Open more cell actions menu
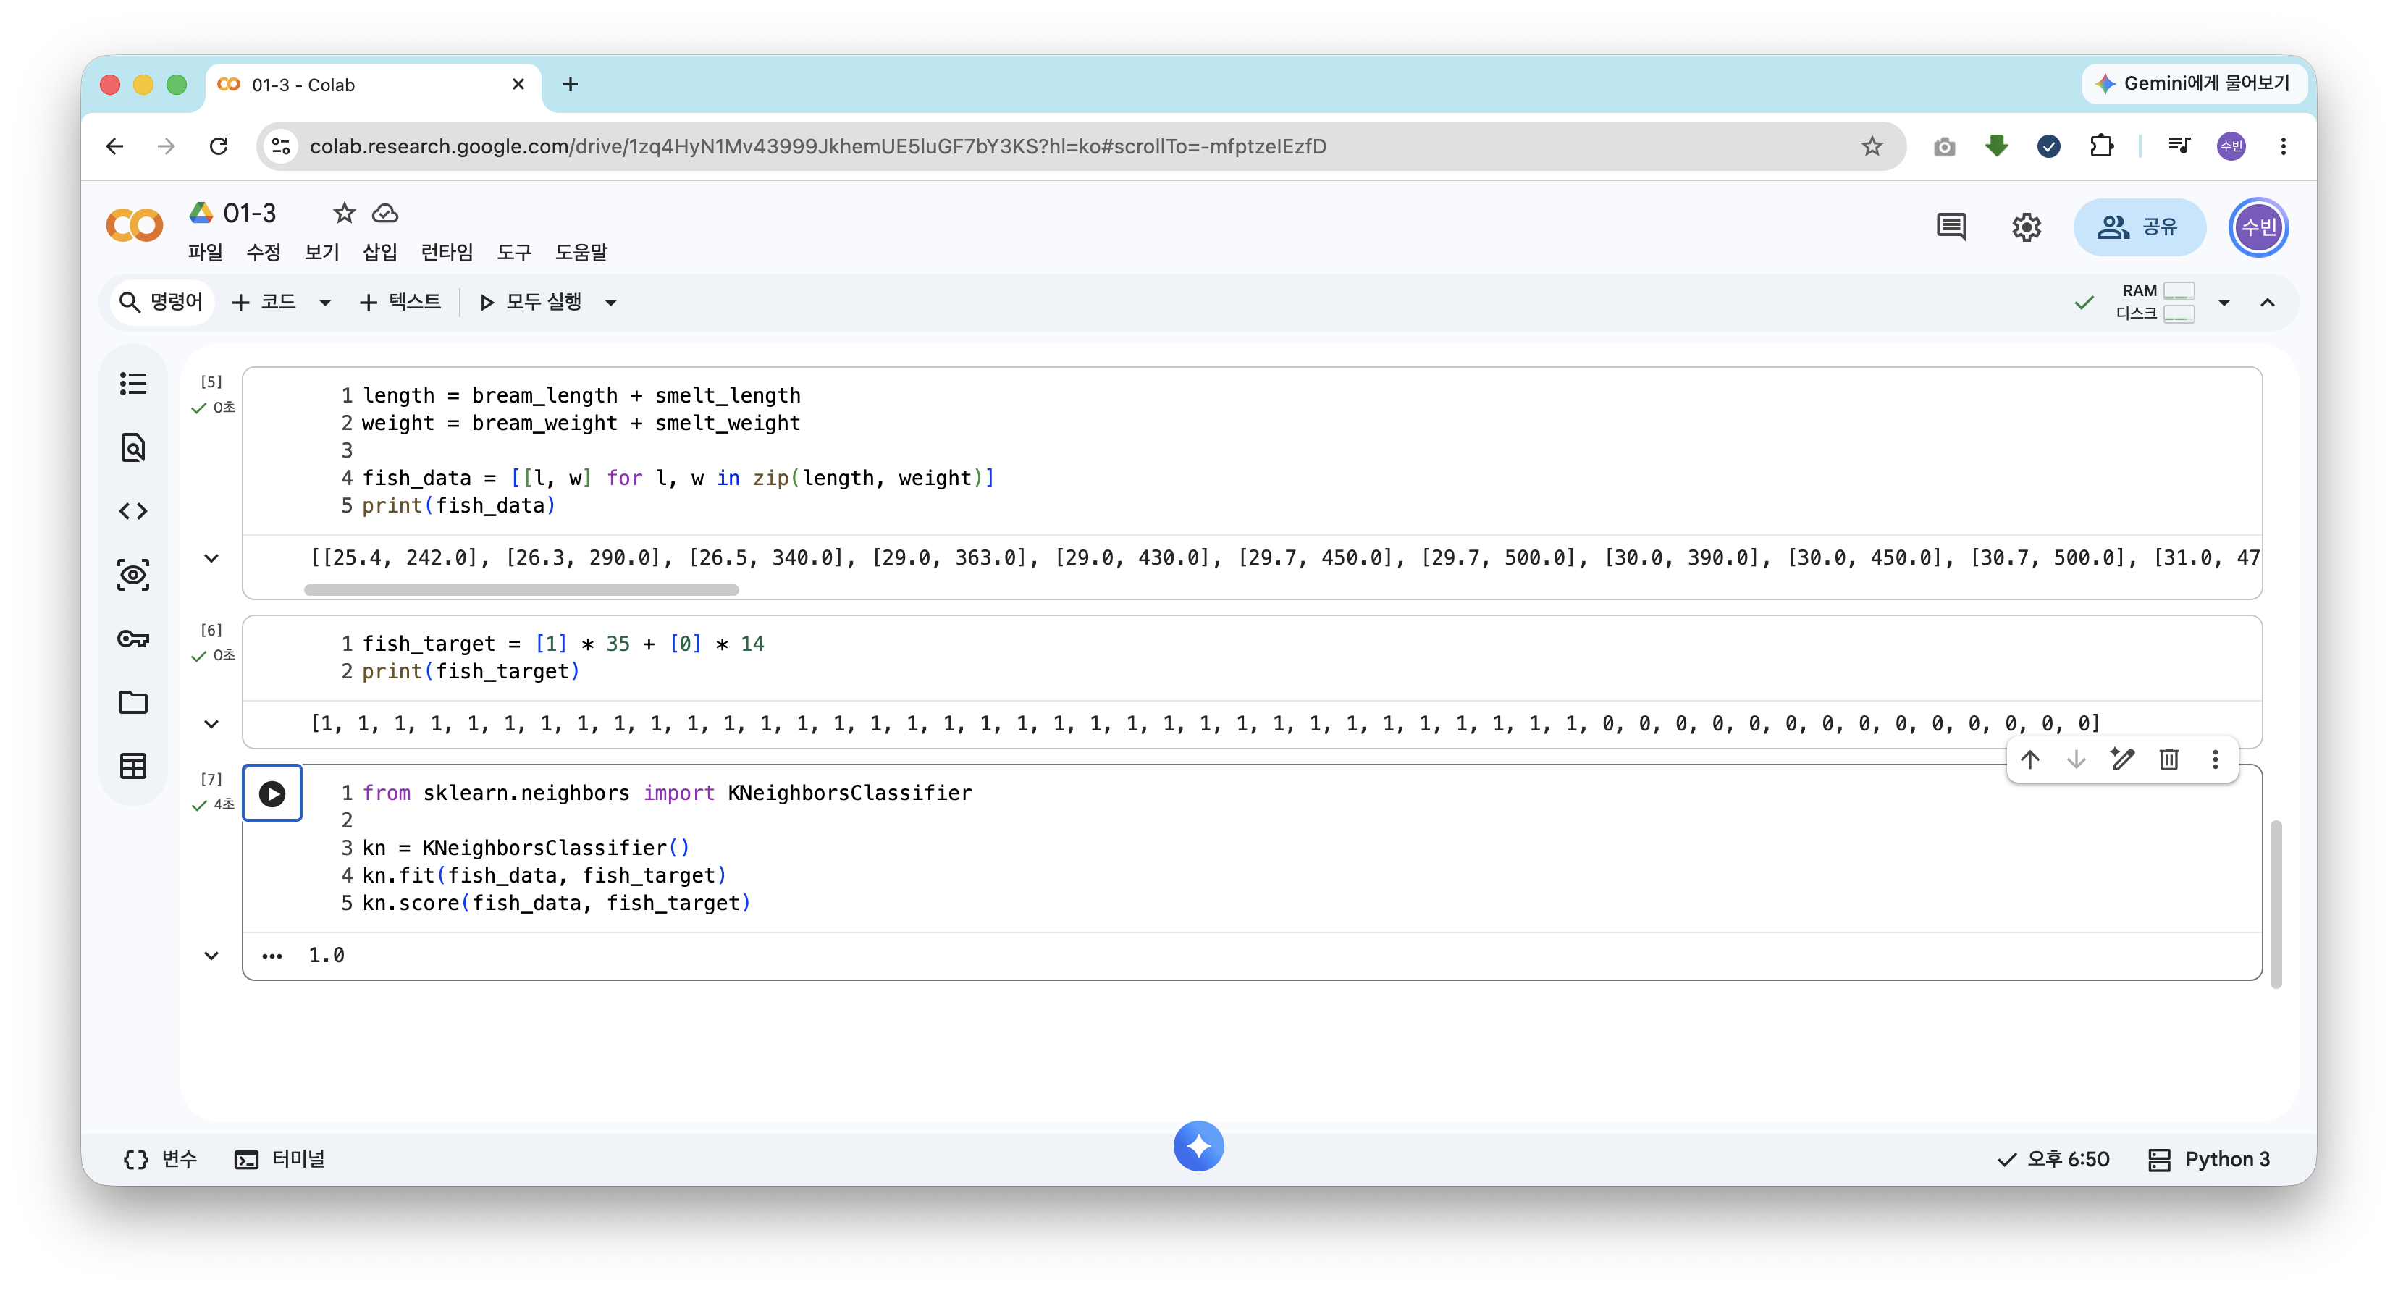The image size is (2398, 1293). point(2216,759)
